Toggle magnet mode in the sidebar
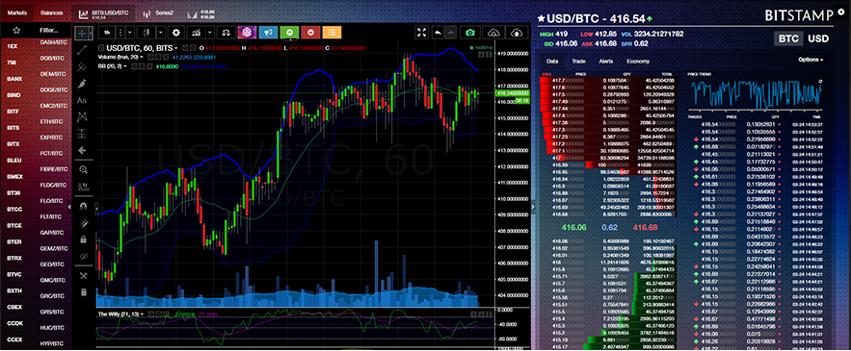The image size is (851, 351). [83, 207]
